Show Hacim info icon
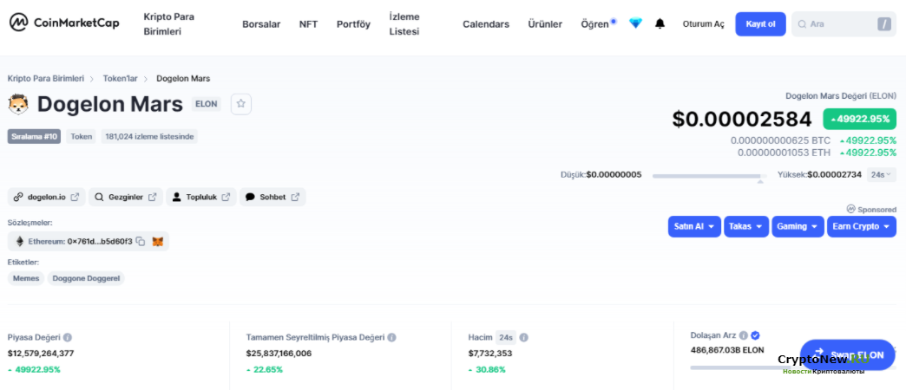This screenshot has width=906, height=390. [523, 337]
